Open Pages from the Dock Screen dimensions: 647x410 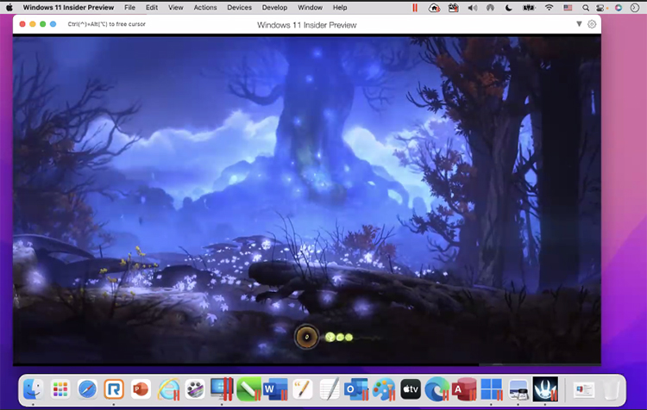pyautogui.click(x=303, y=389)
